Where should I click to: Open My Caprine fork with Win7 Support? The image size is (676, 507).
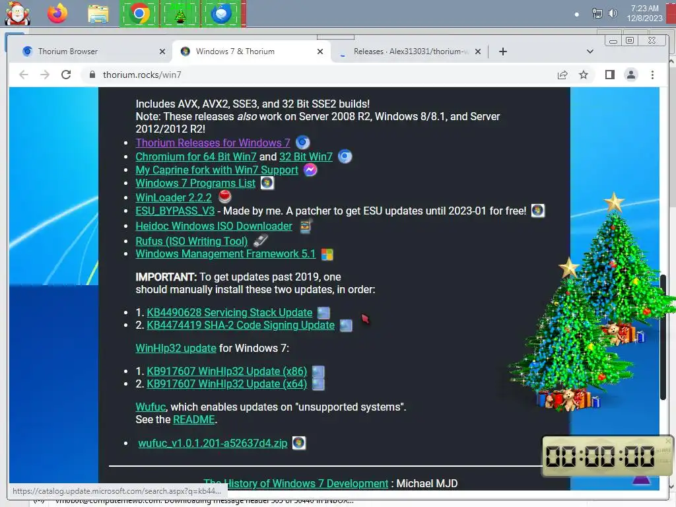click(217, 170)
